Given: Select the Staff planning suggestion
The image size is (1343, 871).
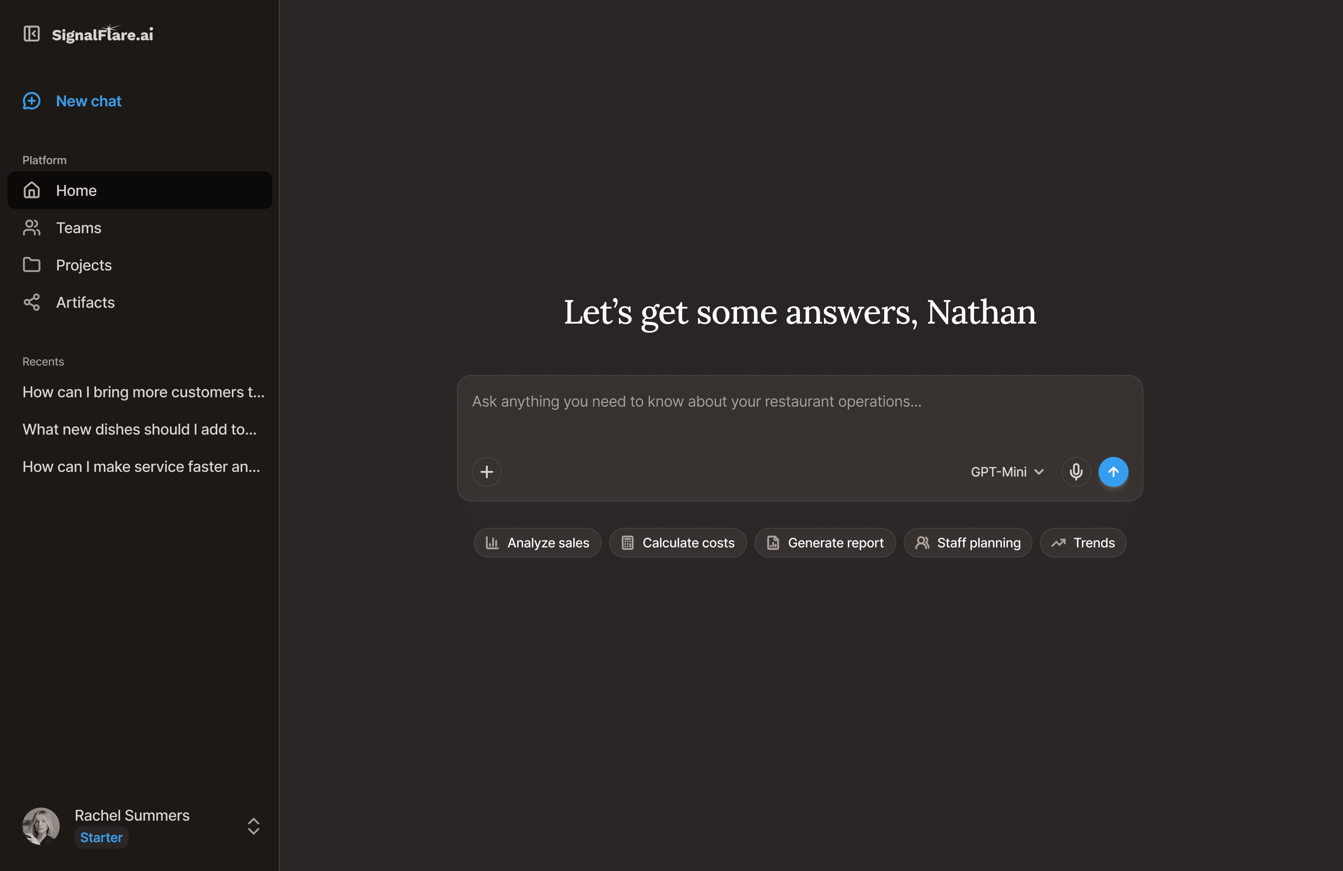Looking at the screenshot, I should 968,543.
